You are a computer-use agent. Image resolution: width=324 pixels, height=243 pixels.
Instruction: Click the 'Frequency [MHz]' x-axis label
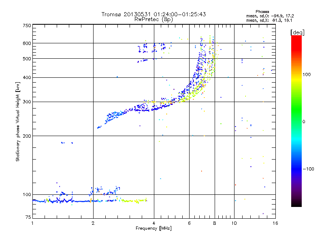point(153,228)
